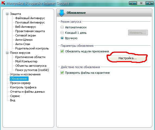This screenshot has height=130, width=155.
Task: Close the Kaspersky settings window
Action: tap(150, 3)
